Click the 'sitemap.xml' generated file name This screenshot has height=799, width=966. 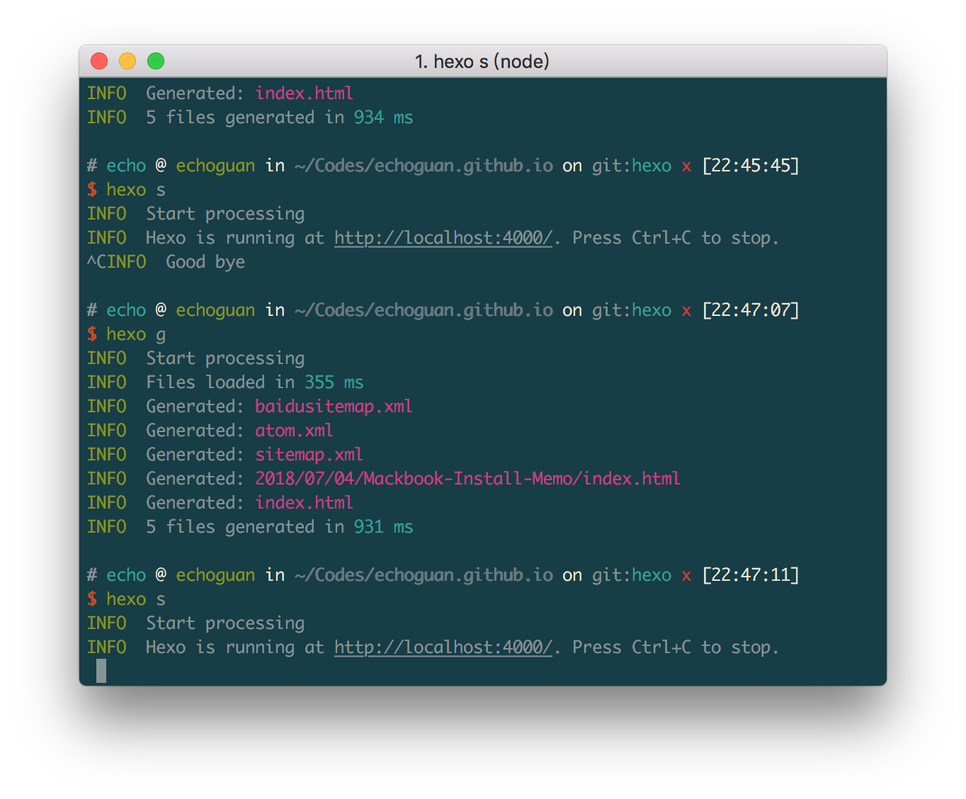[309, 455]
